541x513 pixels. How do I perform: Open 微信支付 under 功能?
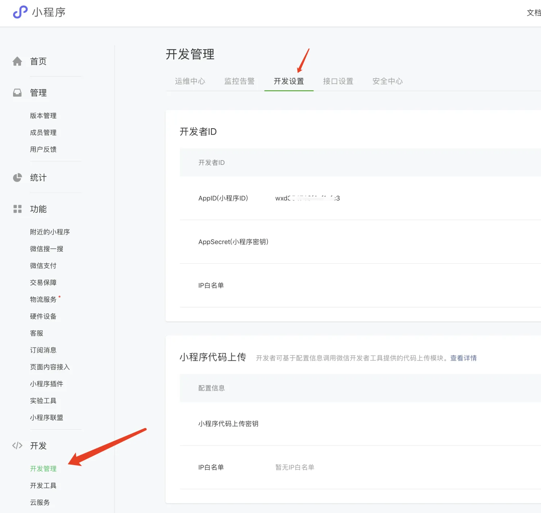pyautogui.click(x=43, y=266)
